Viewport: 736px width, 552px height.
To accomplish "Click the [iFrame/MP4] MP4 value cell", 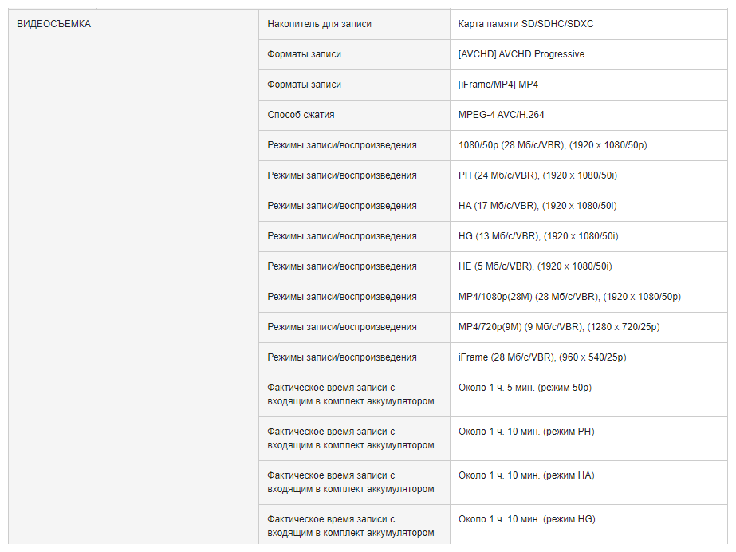I will coord(588,85).
